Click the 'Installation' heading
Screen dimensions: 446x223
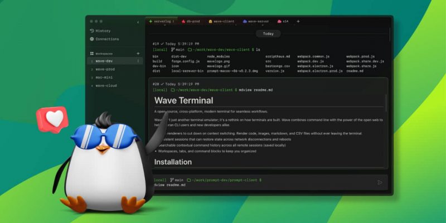pyautogui.click(x=173, y=162)
